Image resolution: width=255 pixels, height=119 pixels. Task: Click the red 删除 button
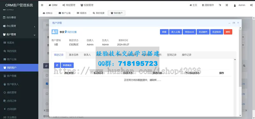[x=228, y=32]
